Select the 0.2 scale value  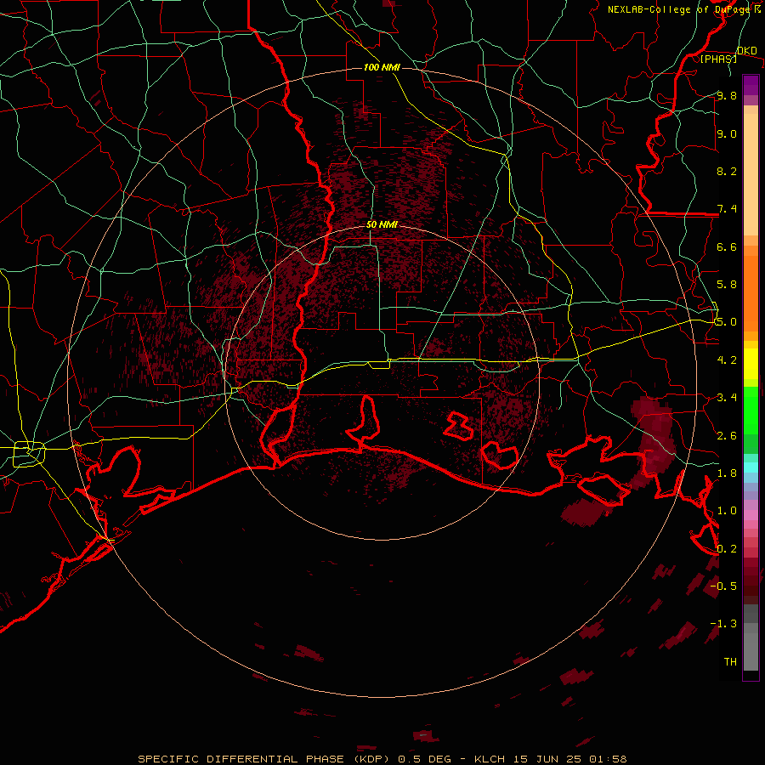(727, 548)
